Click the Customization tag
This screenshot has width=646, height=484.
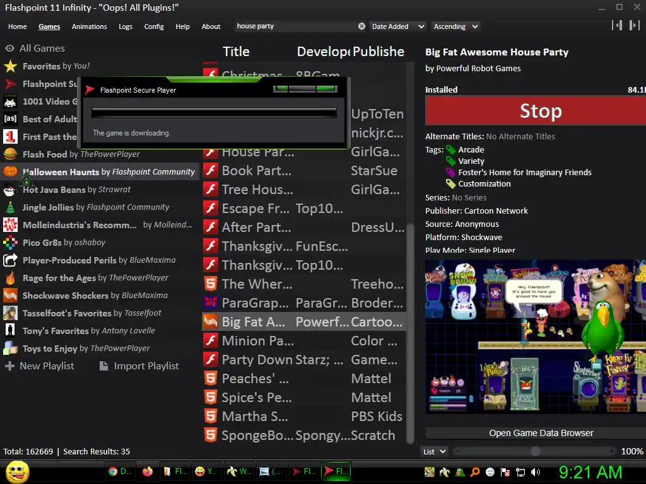tap(484, 184)
